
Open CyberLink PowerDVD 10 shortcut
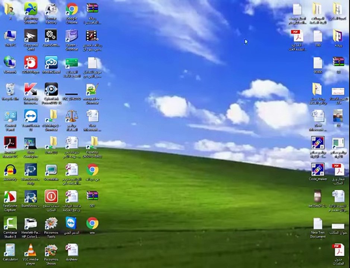pyautogui.click(x=51, y=93)
